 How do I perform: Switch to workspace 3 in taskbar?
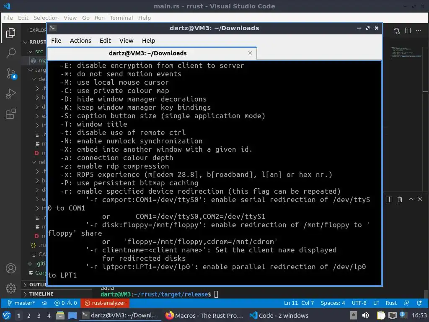tap(39, 316)
